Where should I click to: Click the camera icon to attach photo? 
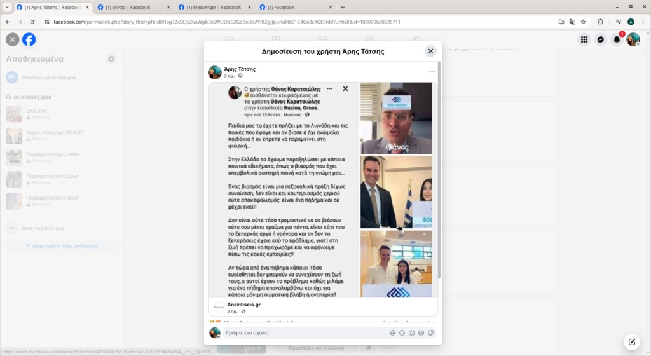coord(411,332)
